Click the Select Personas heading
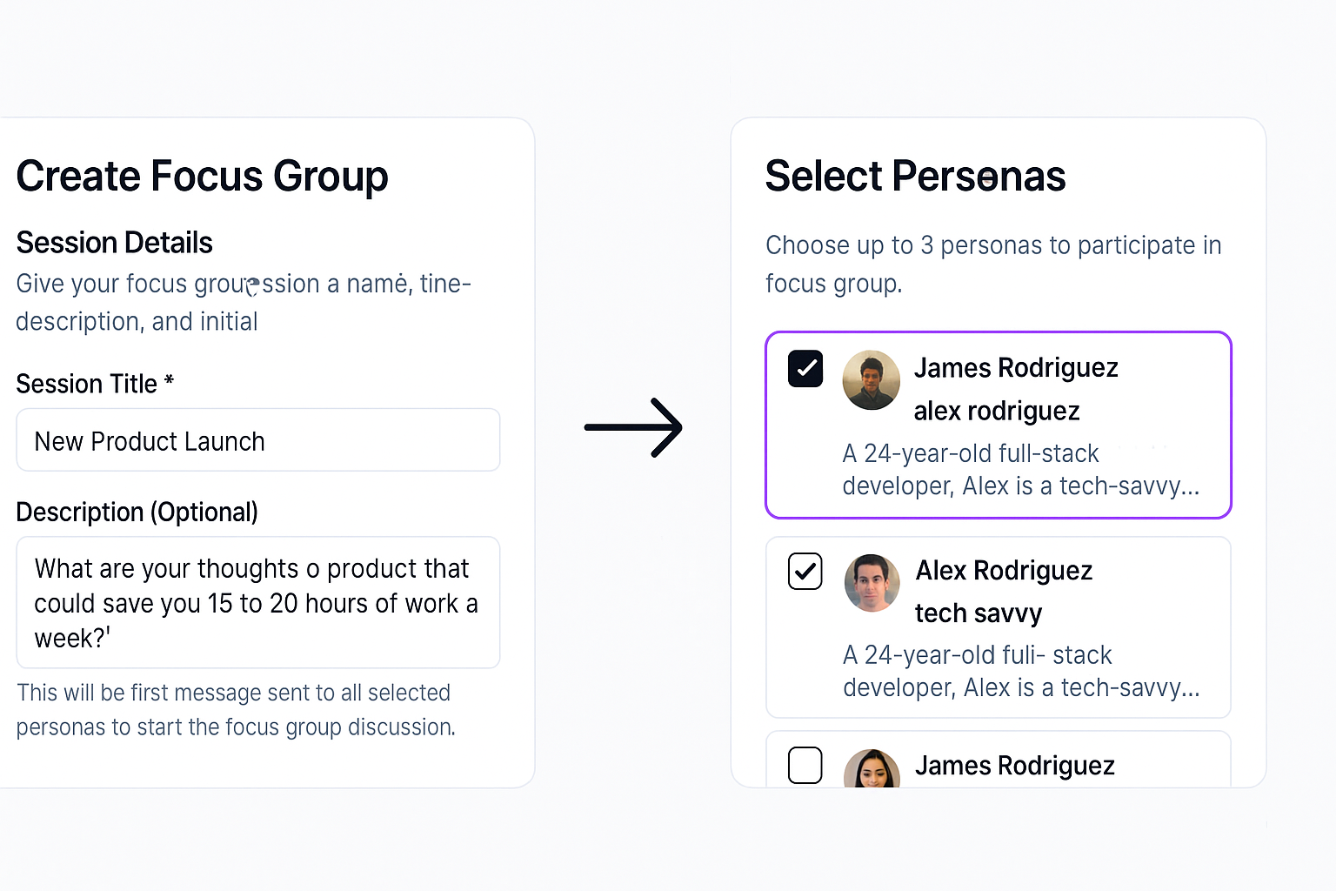This screenshot has height=891, width=1336. point(915,176)
